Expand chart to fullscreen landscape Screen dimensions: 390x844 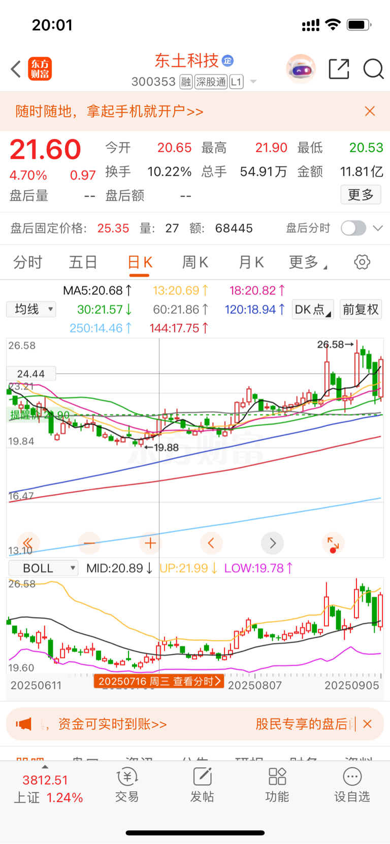[333, 543]
